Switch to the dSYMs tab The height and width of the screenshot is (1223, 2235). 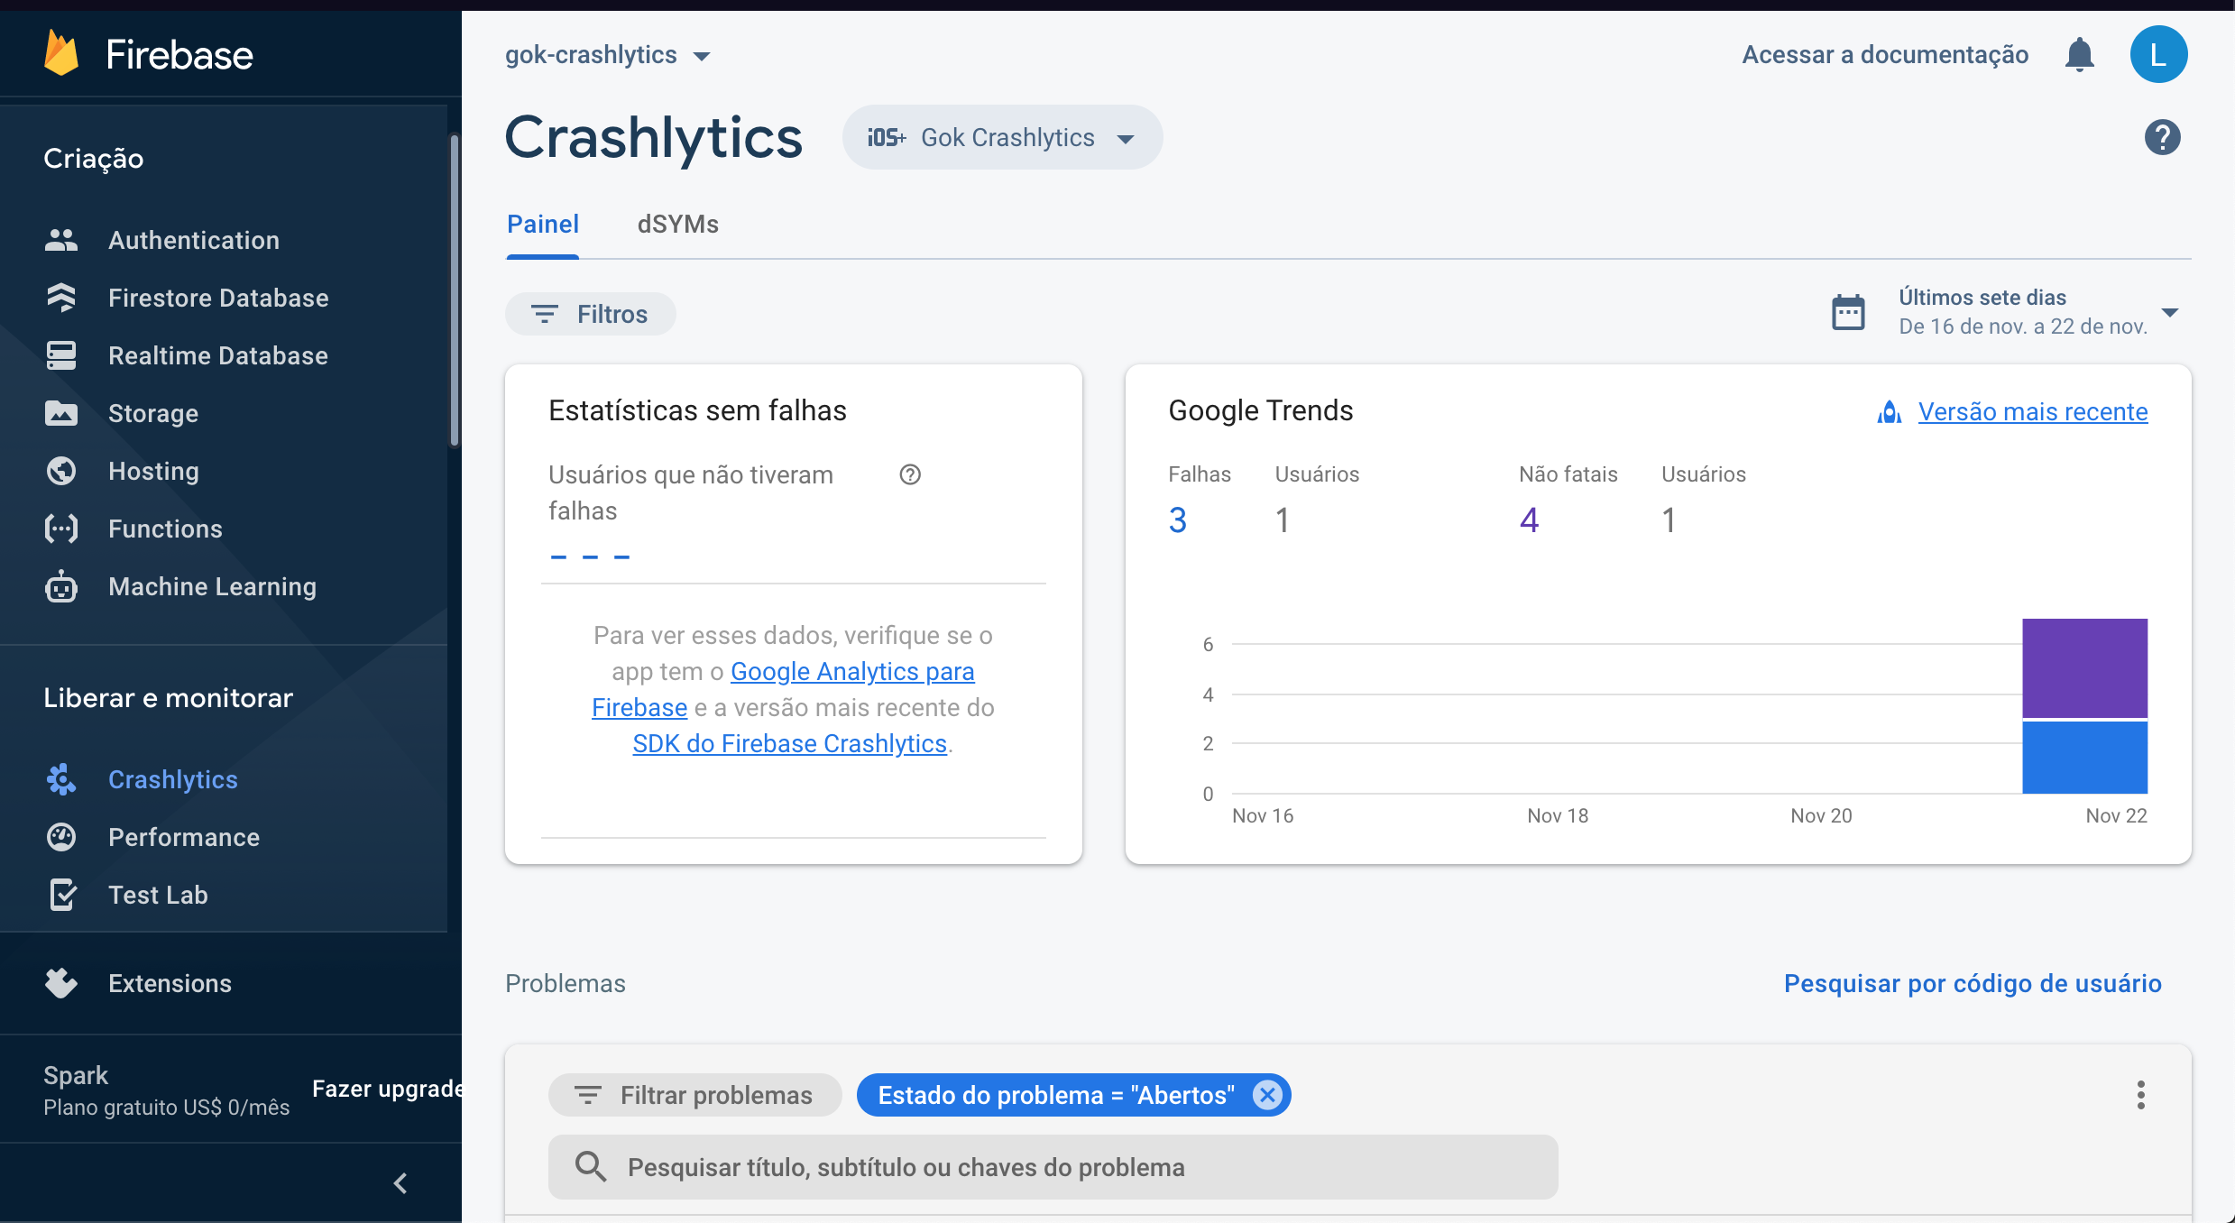click(677, 225)
